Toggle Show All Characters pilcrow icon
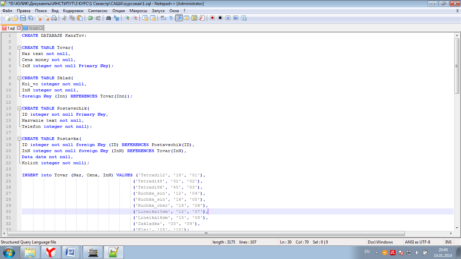Screen dimensions: 461x259 pos(171,18)
